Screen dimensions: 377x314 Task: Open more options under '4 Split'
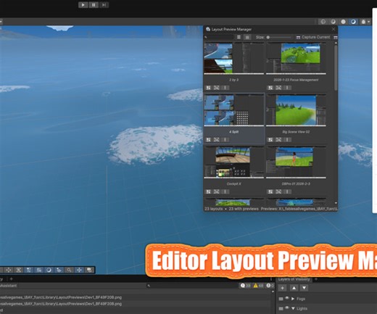pos(225,139)
